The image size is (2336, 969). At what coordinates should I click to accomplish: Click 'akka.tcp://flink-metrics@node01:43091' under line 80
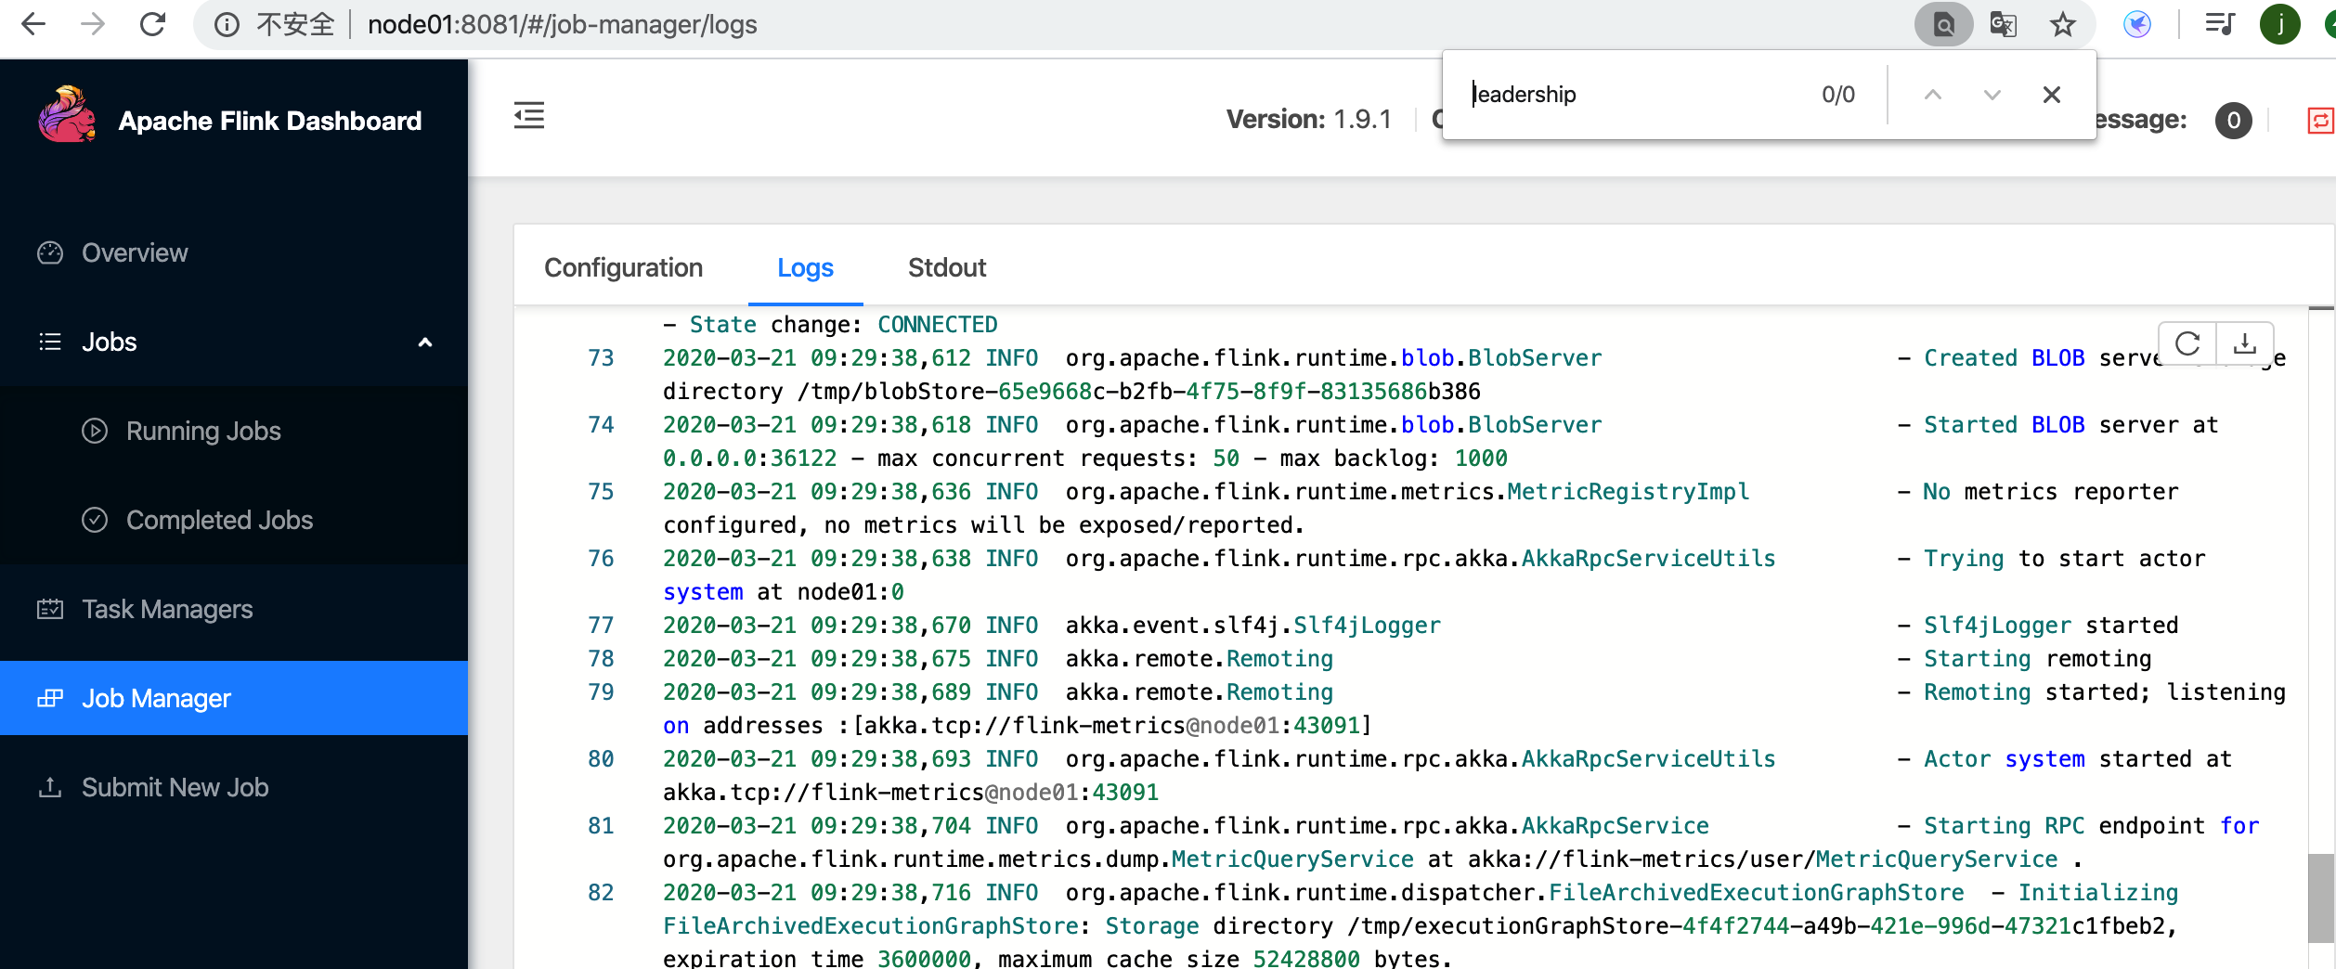(x=911, y=793)
